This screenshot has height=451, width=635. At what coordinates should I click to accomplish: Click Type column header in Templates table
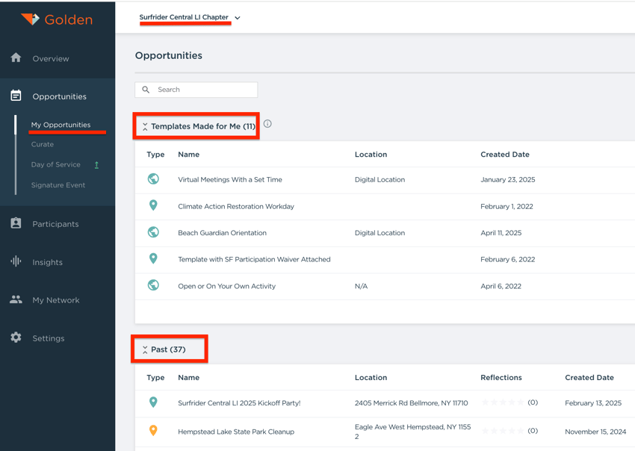pyautogui.click(x=155, y=155)
